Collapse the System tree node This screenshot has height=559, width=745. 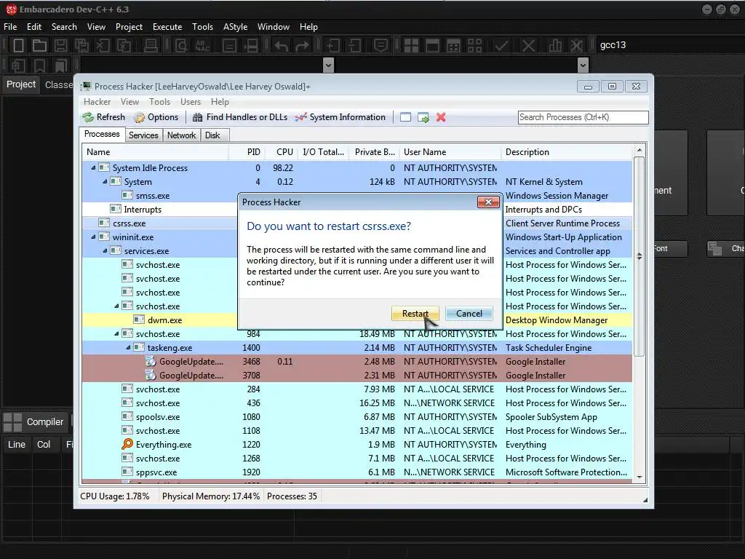coord(105,181)
